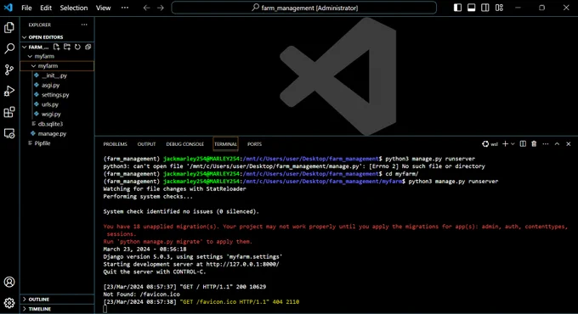This screenshot has height=314, width=578.
Task: Show more menu bar items
Action: point(125,8)
